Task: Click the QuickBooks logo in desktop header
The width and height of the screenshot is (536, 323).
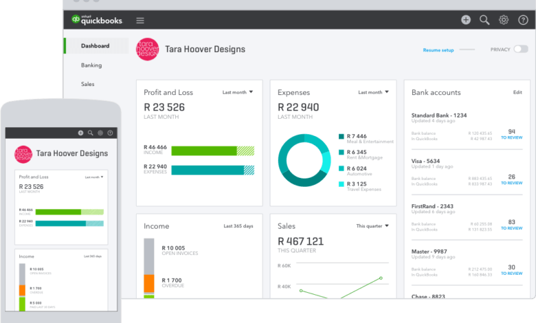Action: 97,20
